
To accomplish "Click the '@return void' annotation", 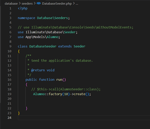I will pos(43,70).
